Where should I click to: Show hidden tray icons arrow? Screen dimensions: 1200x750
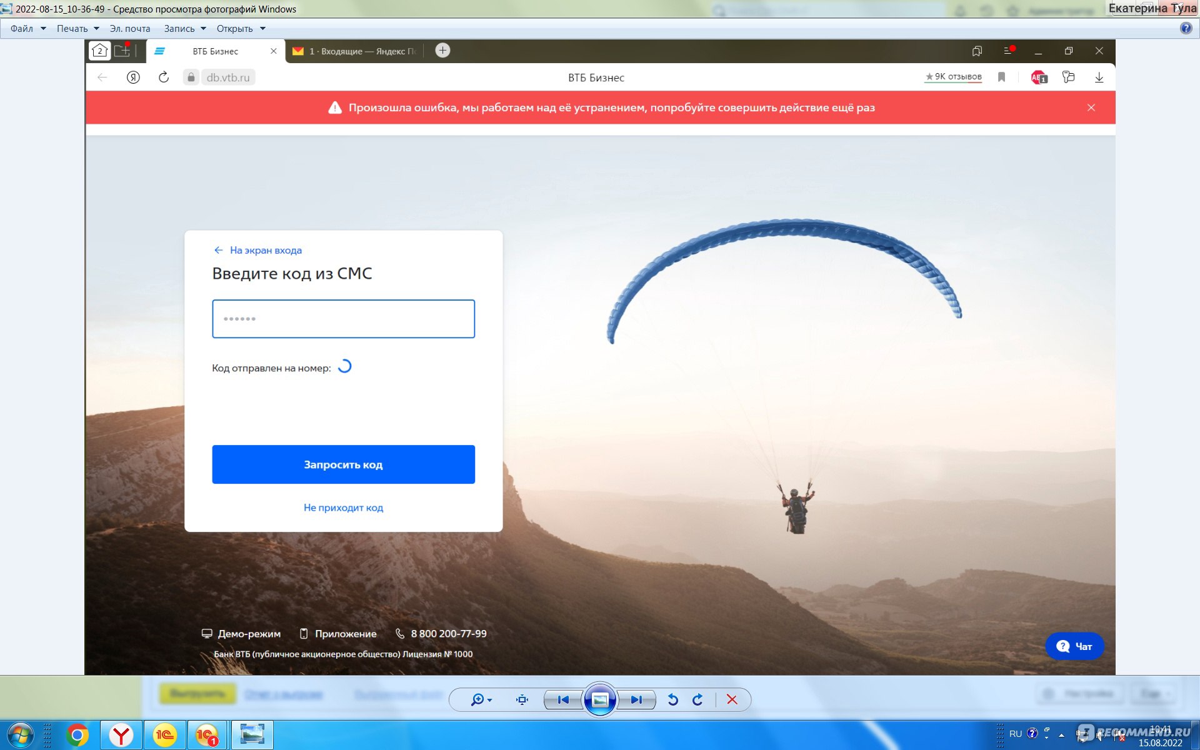pos(1061,734)
